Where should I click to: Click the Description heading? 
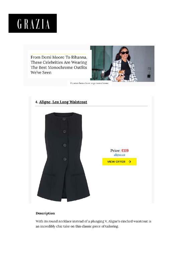coord(45,213)
